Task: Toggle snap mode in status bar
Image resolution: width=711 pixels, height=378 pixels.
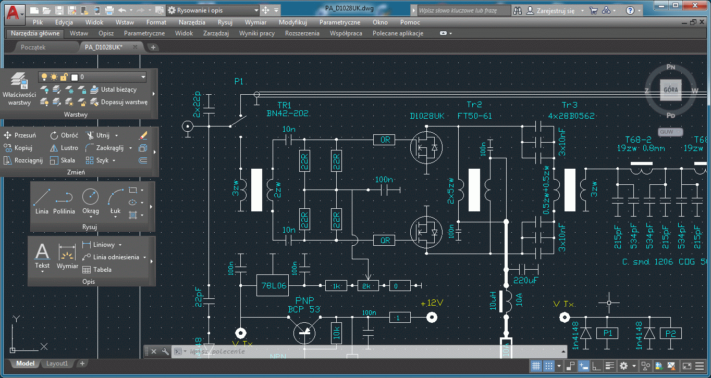Action: point(548,366)
